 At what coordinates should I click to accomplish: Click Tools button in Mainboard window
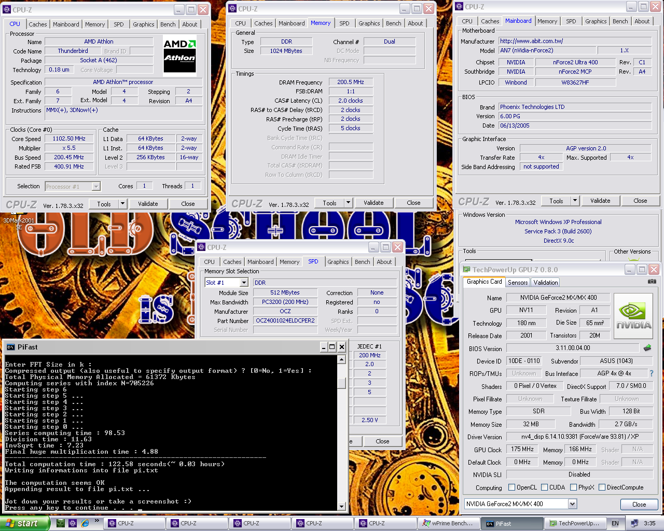[x=556, y=201]
